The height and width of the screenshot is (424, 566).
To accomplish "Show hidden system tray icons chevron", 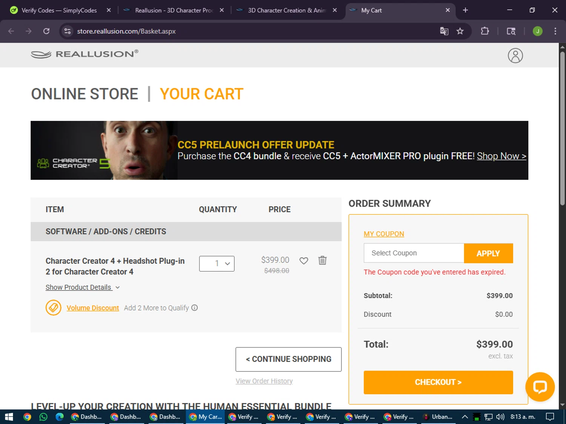I will pyautogui.click(x=465, y=416).
